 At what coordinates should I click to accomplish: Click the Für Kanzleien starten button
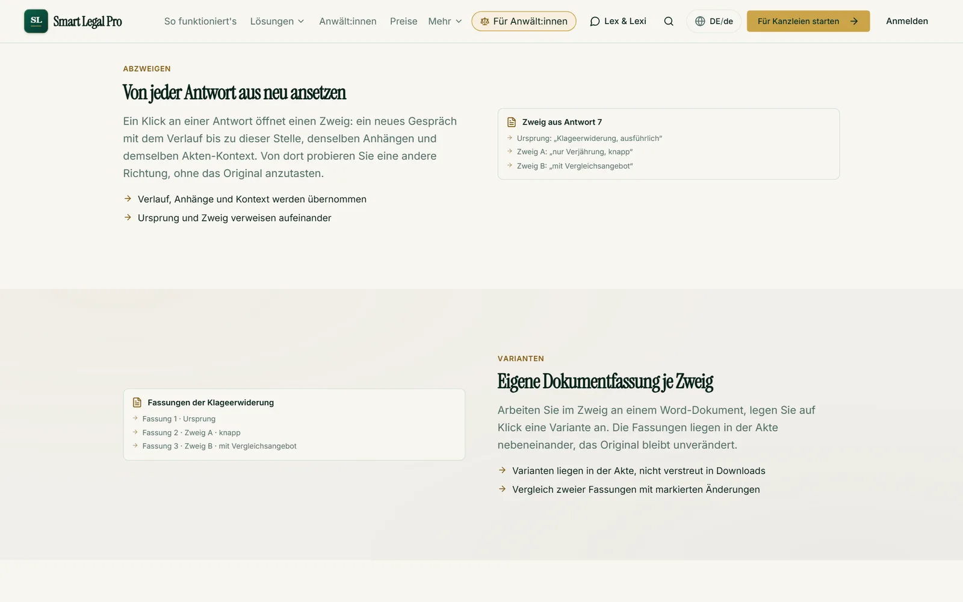click(x=808, y=21)
